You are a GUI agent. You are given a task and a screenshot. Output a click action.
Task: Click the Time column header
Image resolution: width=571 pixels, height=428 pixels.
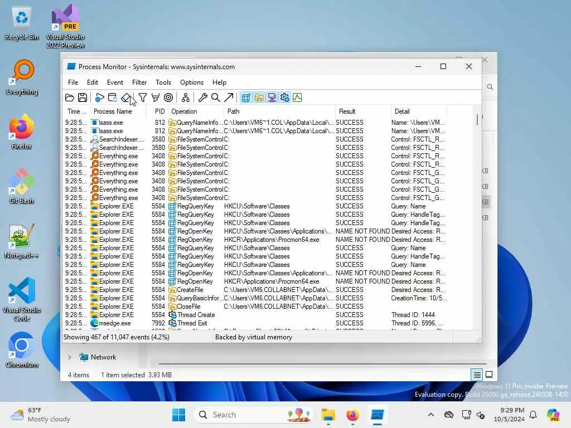(77, 111)
